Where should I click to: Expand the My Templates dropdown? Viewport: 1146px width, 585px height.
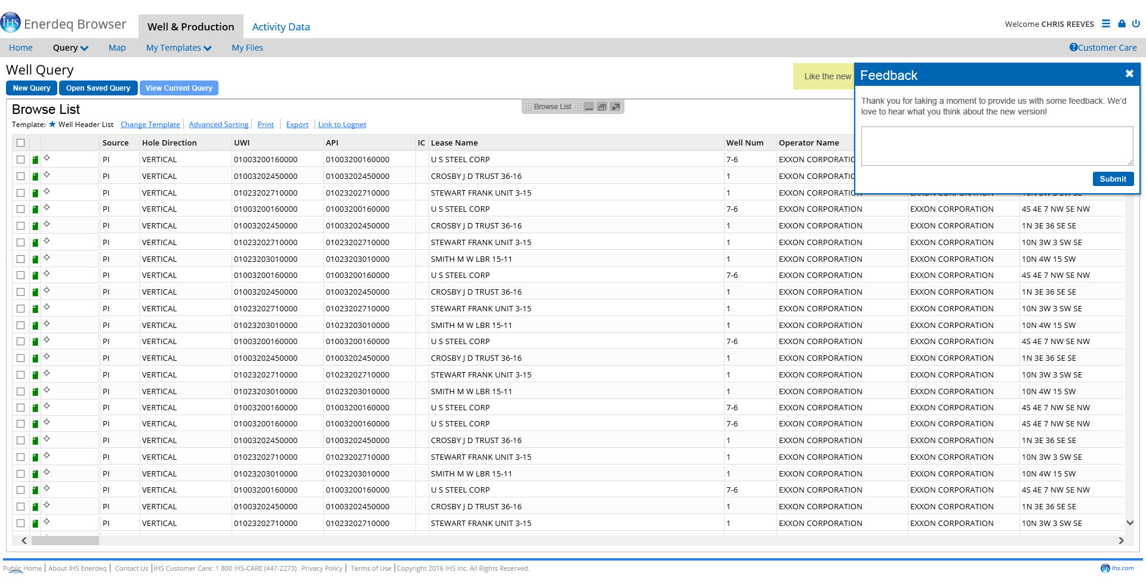178,48
